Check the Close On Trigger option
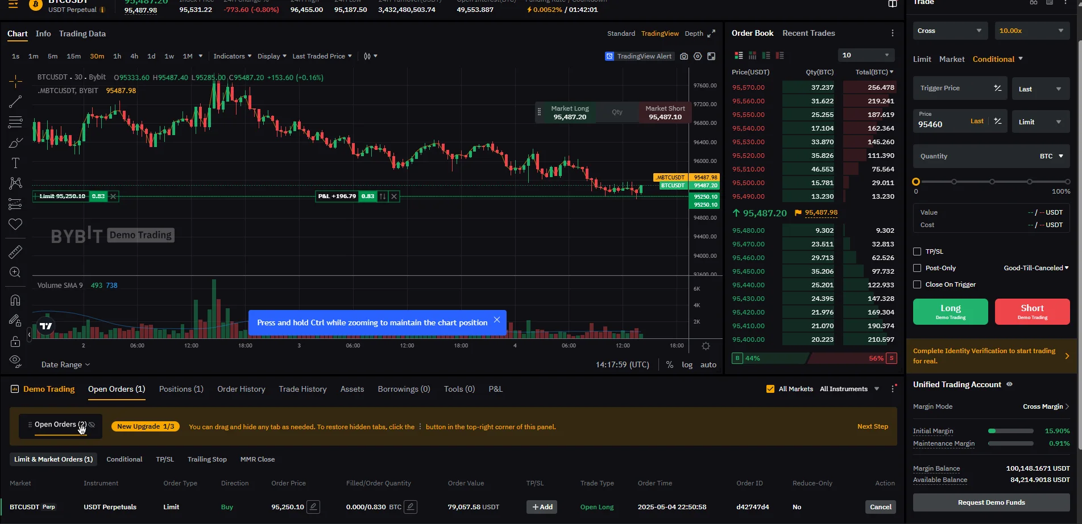This screenshot has width=1082, height=524. (917, 284)
